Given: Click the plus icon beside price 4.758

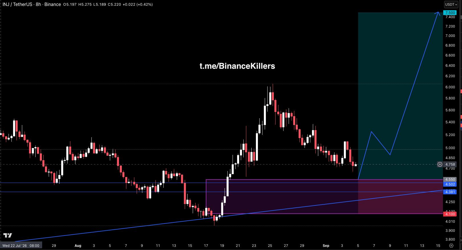Looking at the screenshot, I should point(440,164).
